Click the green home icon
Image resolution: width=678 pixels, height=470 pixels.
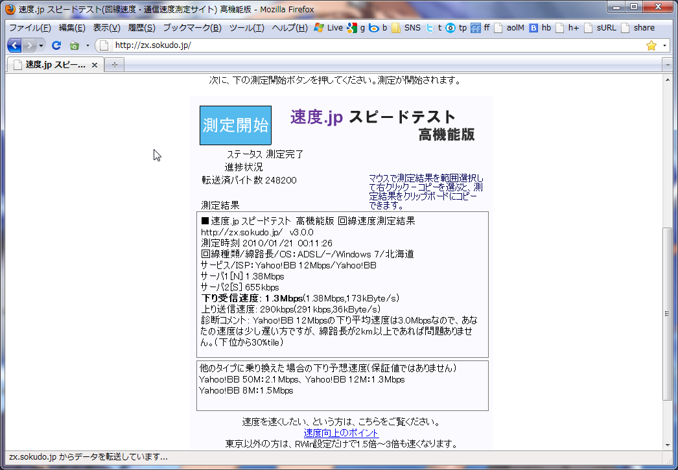click(75, 45)
